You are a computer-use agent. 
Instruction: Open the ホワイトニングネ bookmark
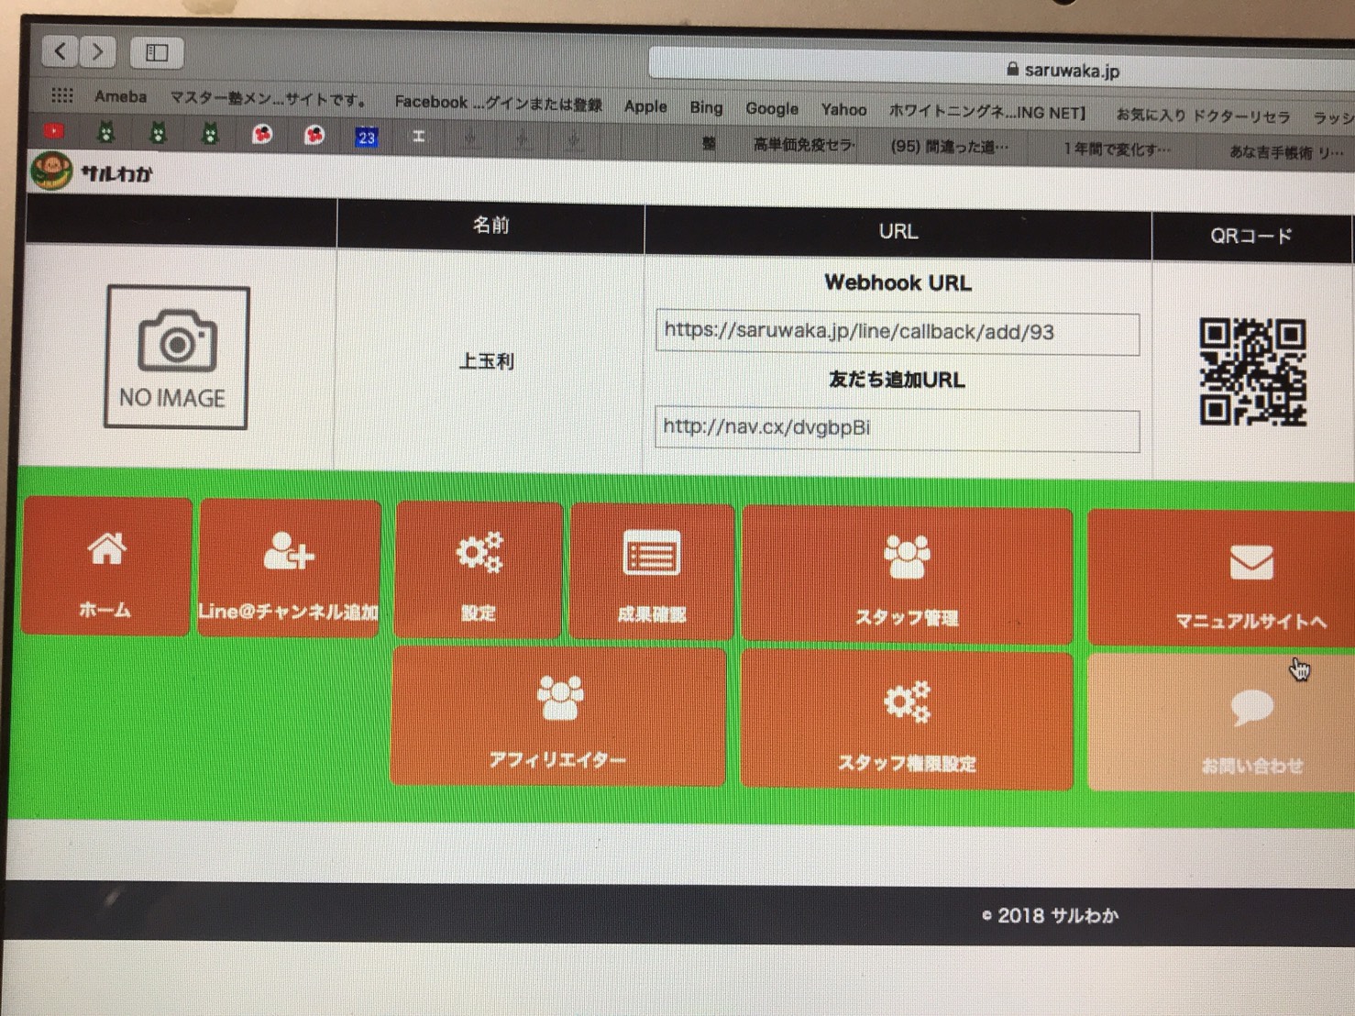[986, 113]
